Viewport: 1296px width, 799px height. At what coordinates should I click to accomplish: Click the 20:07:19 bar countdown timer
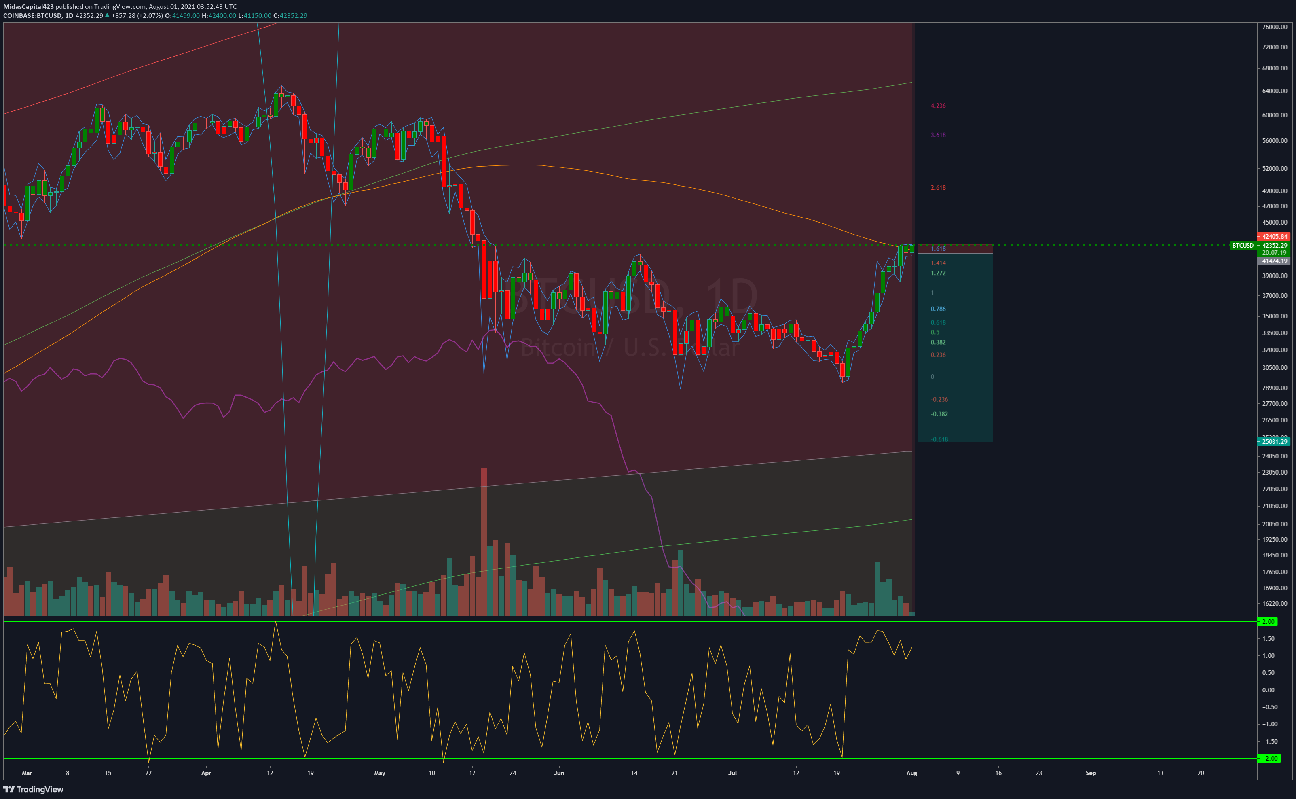1274,252
